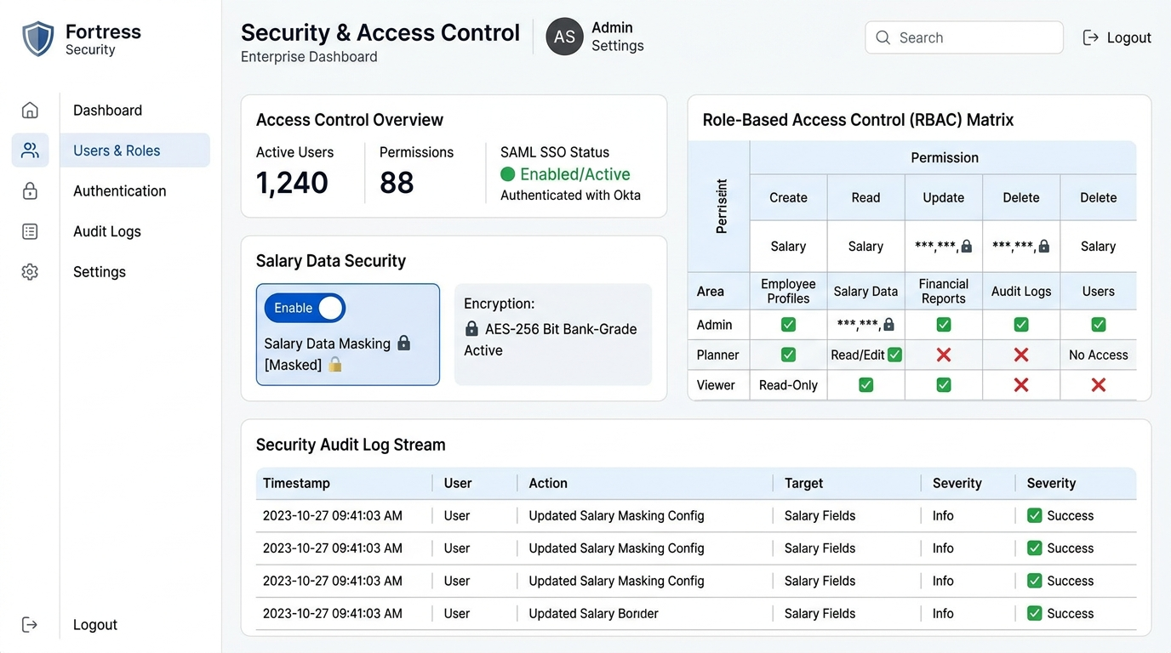Toggle Viewer Salary Data checkbox

click(865, 385)
